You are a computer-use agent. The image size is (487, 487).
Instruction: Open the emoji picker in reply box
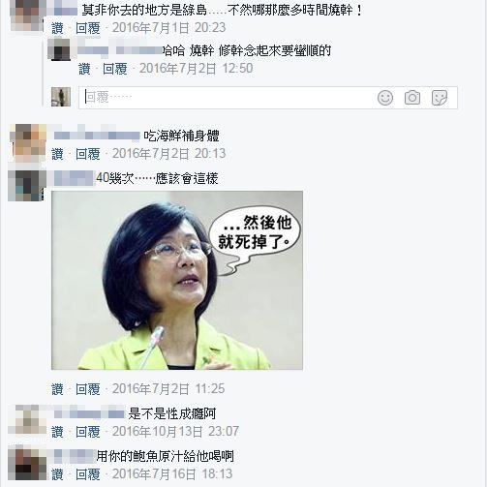click(385, 98)
